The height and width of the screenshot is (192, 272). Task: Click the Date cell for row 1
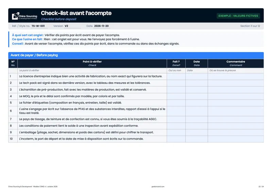pos(197,76)
